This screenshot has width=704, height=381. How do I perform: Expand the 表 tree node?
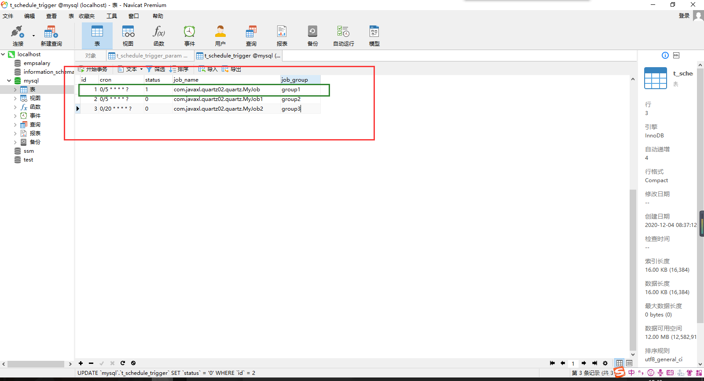coord(15,90)
